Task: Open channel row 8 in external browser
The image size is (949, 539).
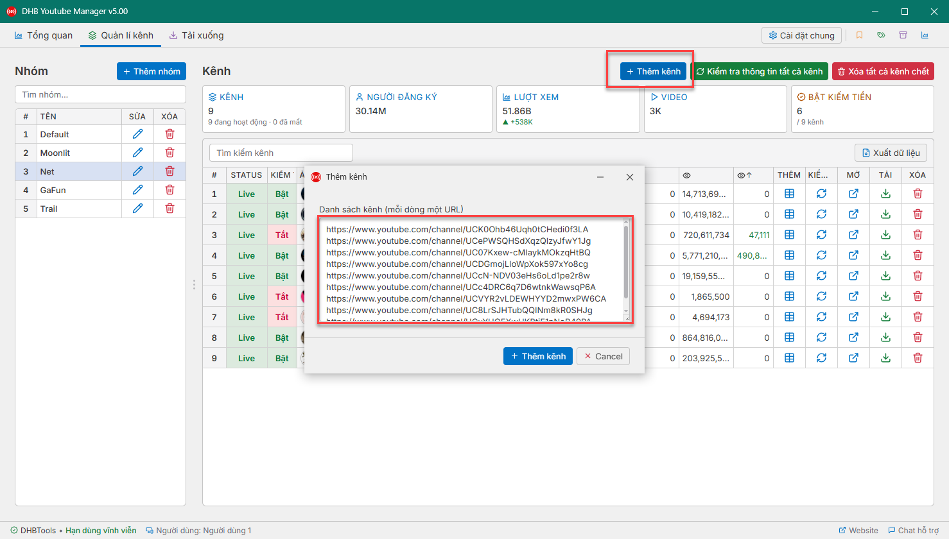Action: 853,338
